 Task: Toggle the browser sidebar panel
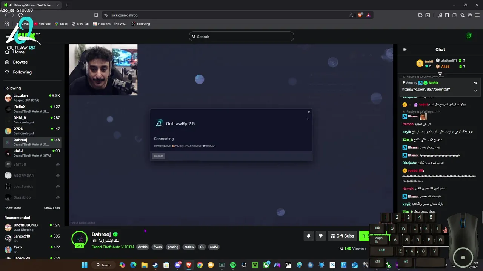coord(447,15)
